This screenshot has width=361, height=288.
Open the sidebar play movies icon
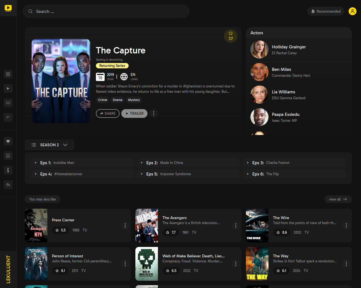point(8,88)
